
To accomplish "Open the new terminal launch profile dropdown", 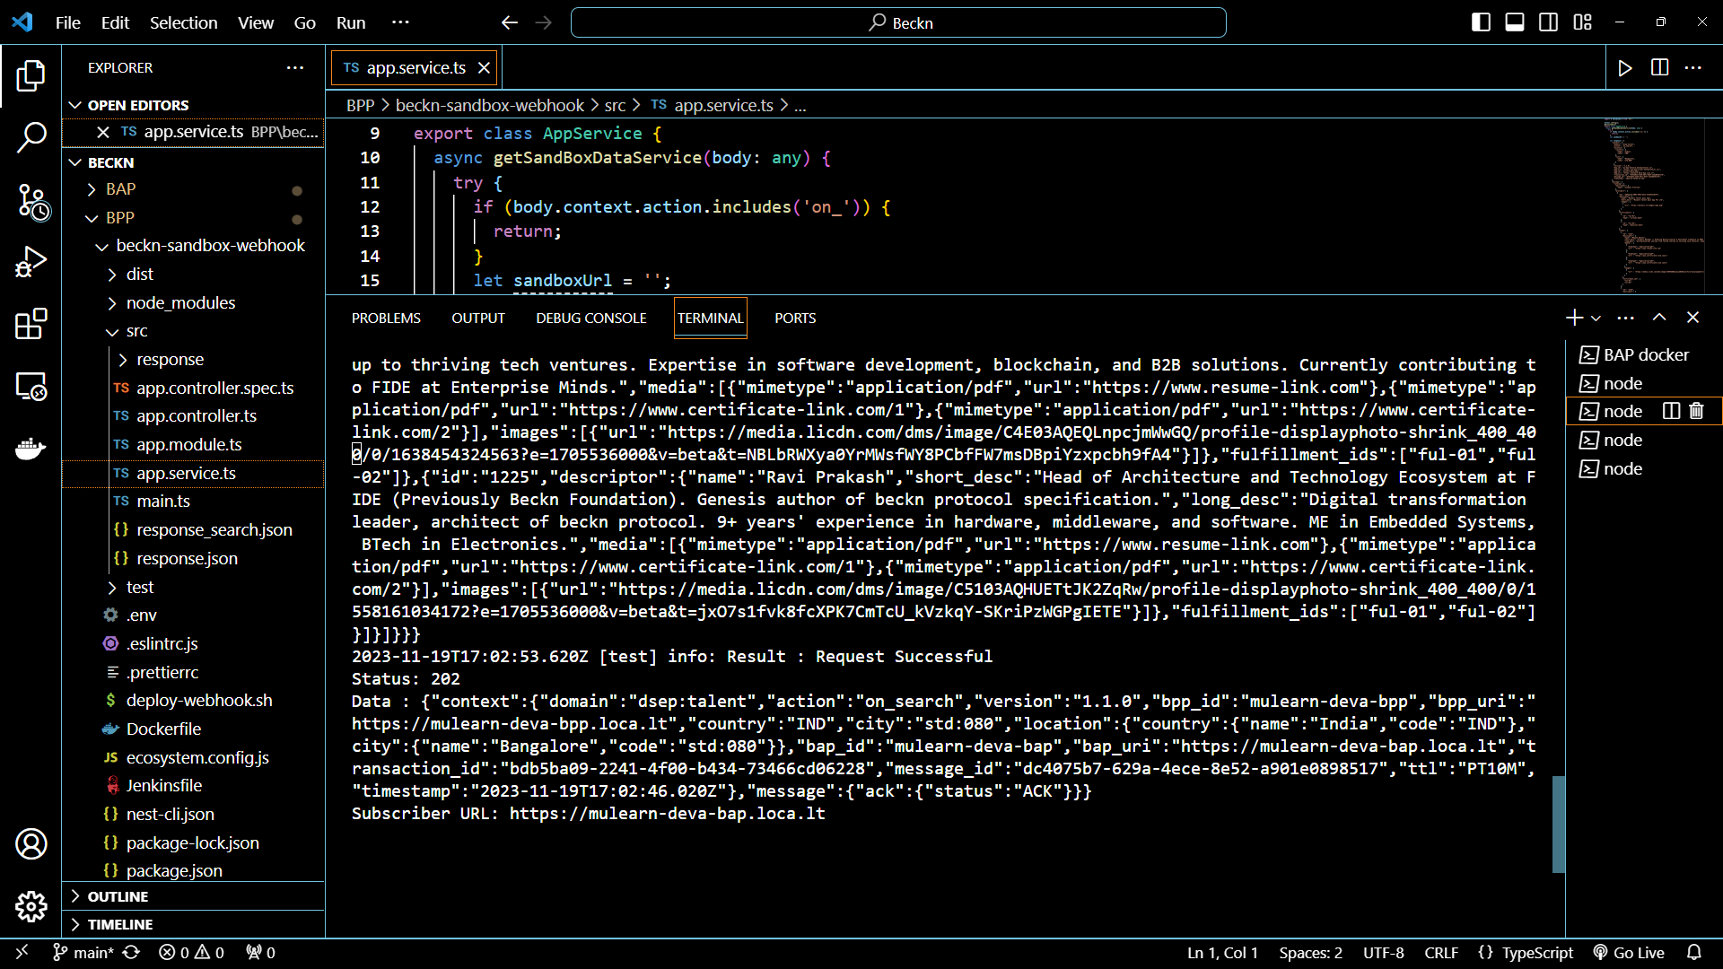I will click(1596, 319).
